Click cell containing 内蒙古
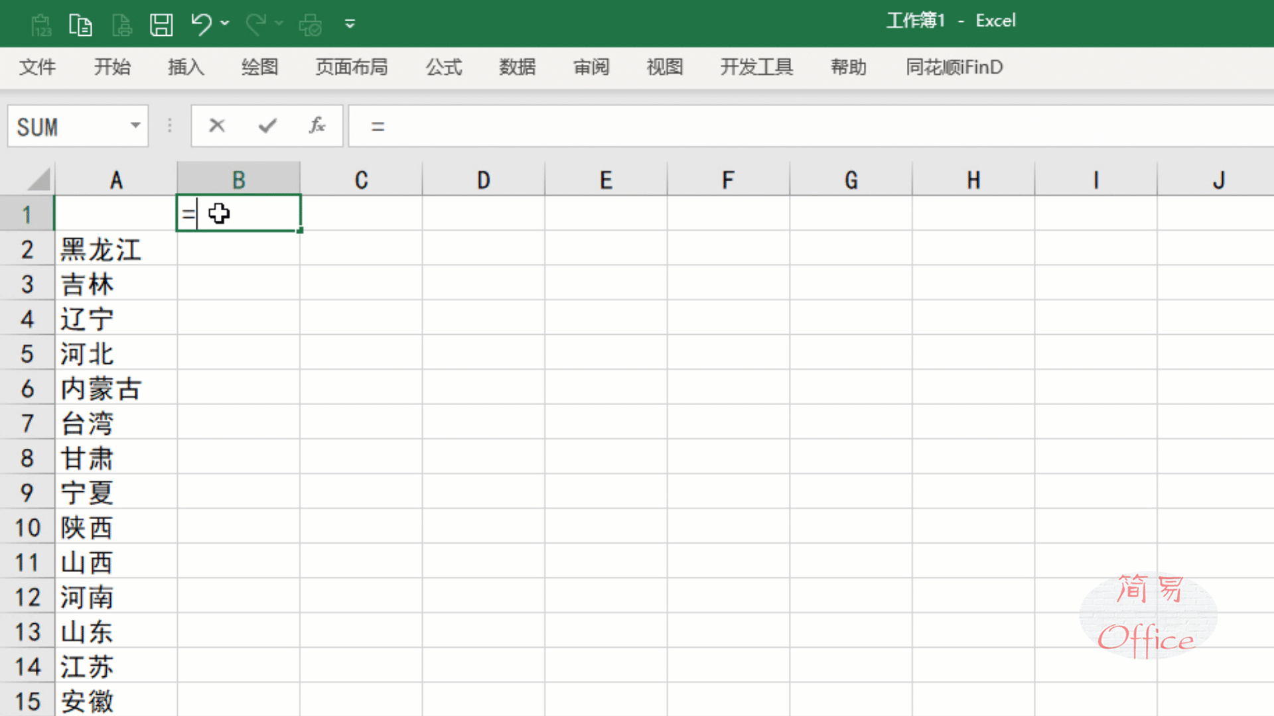This screenshot has width=1274, height=716. pos(116,387)
